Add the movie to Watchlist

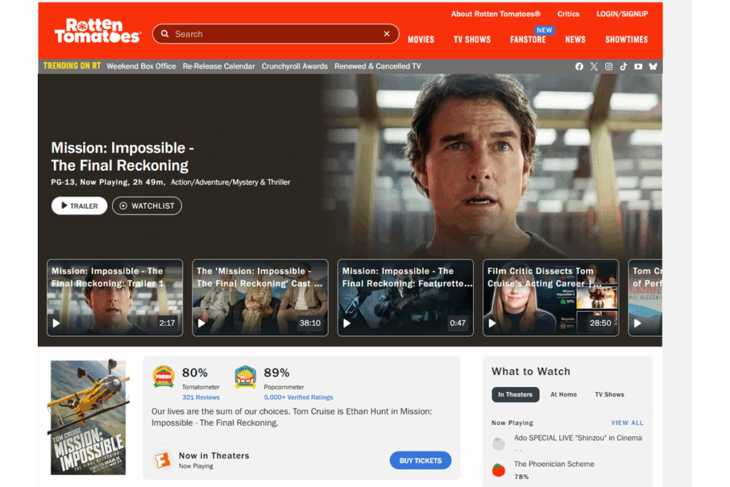click(147, 206)
